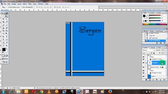This screenshot has width=168, height=94.
Task: Toggle Lock all padlock in Layers
Action: click(154, 53)
